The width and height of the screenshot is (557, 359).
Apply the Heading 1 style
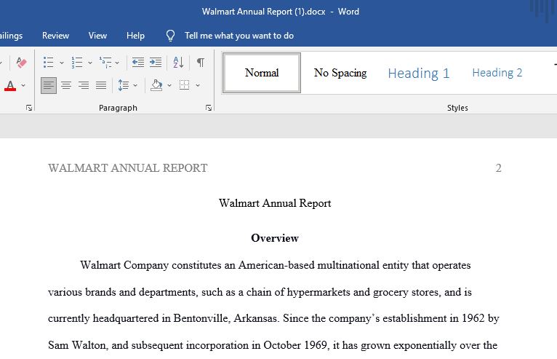[x=418, y=74]
